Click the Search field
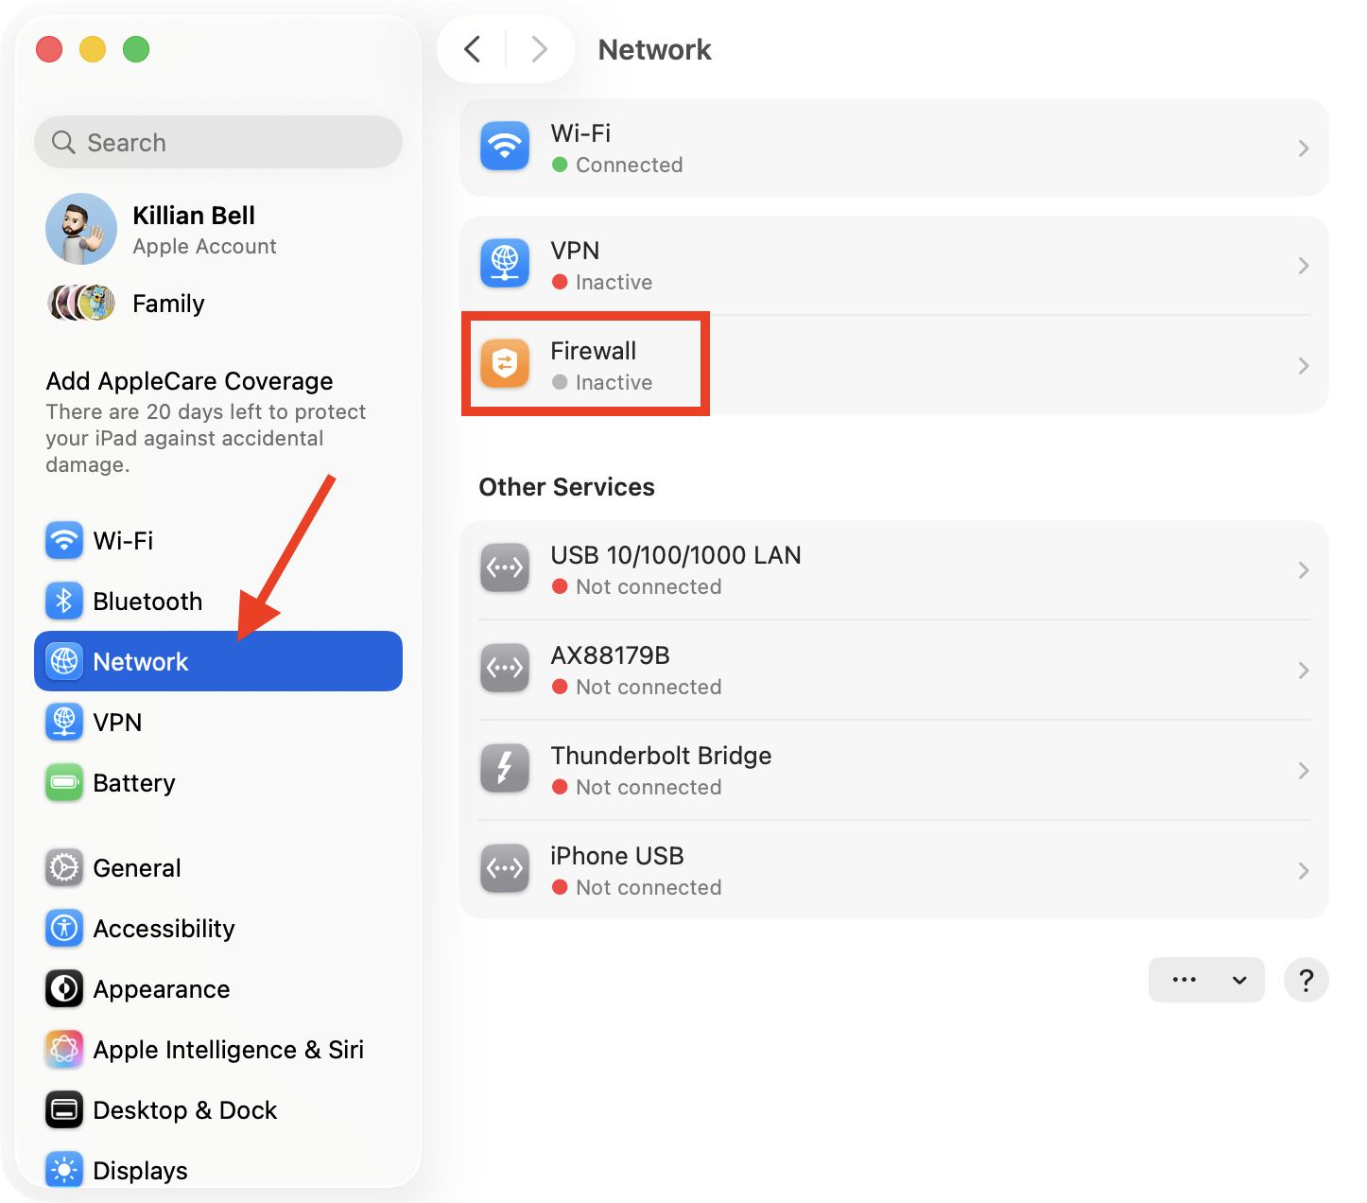Screen dimensions: 1367x1203 click(x=217, y=142)
